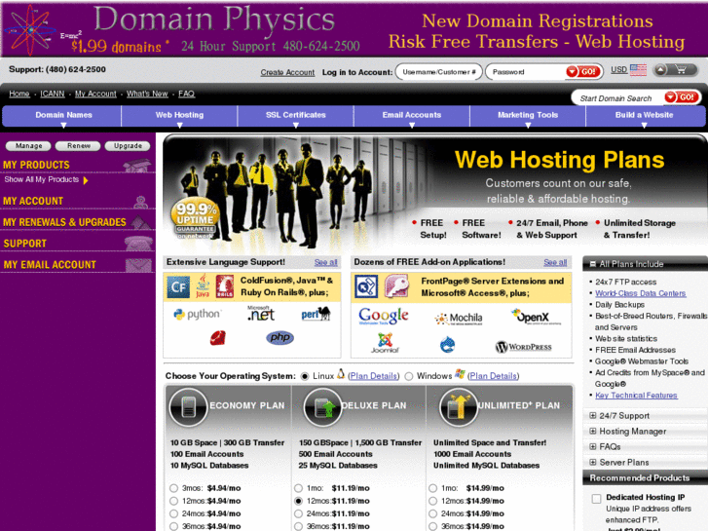Viewport: 708px width, 531px height.
Task: Open the Key Technical Features link
Action: (636, 396)
